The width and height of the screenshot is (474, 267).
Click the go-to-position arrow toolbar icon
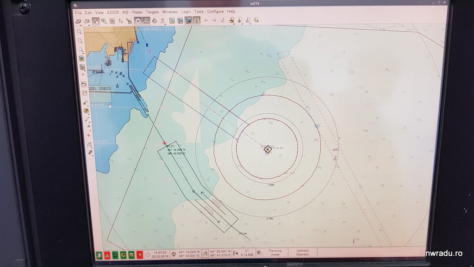pyautogui.click(x=223, y=20)
